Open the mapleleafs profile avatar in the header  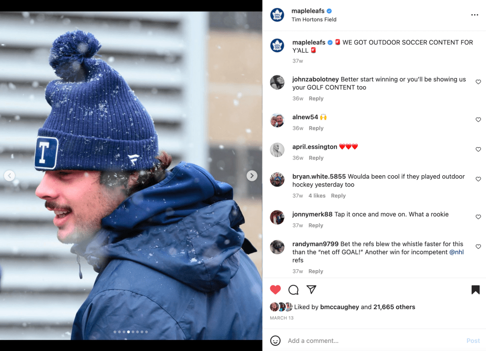(x=277, y=15)
